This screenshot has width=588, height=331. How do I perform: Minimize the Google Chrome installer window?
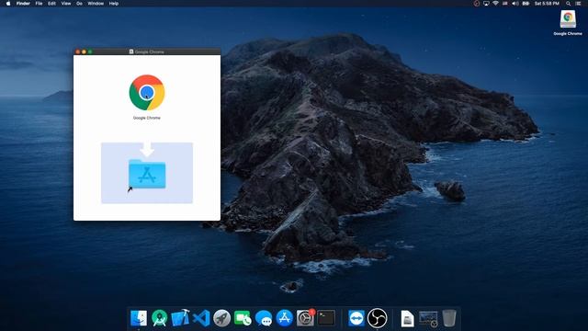(84, 51)
